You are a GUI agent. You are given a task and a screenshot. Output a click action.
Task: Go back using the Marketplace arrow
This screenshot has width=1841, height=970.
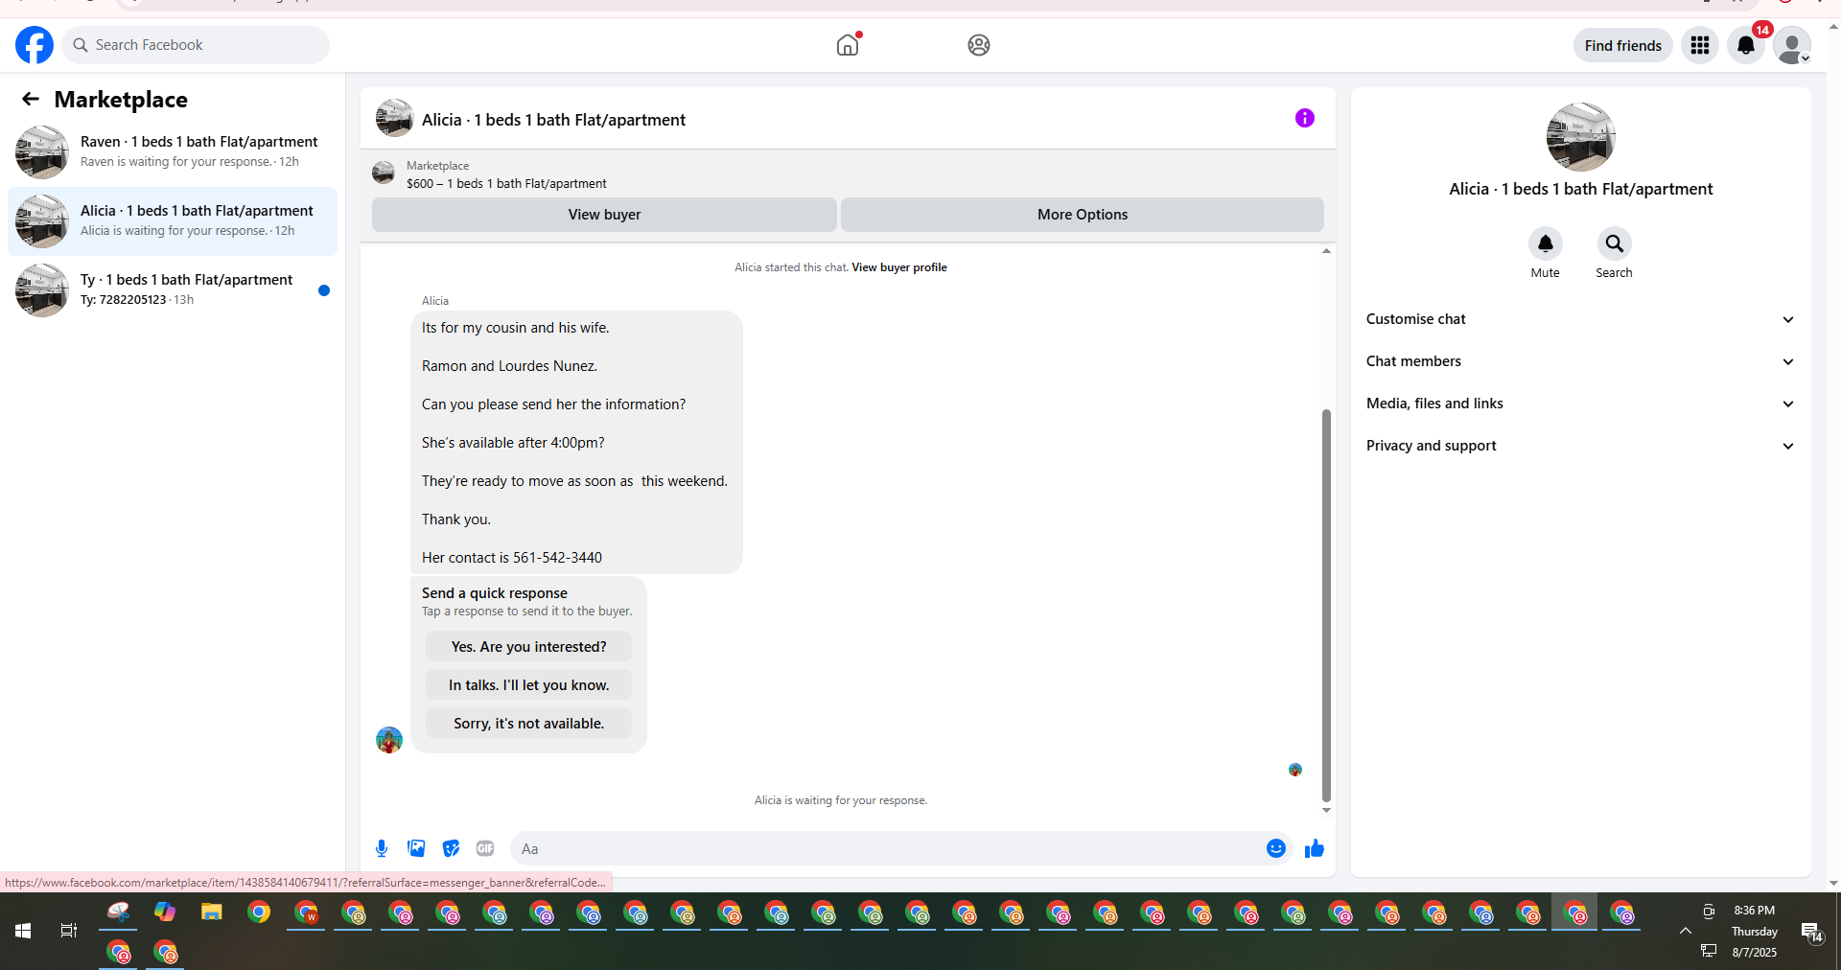pos(31,99)
